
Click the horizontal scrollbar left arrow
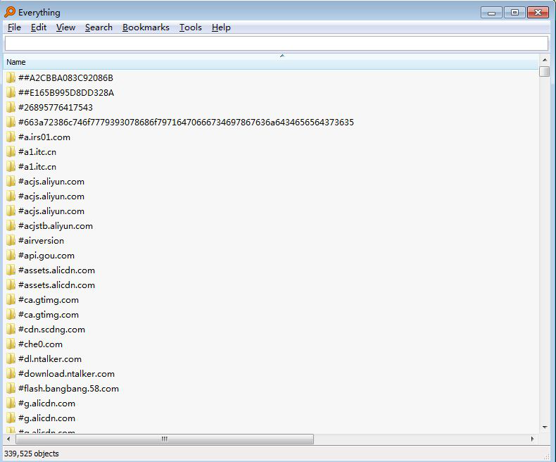click(9, 439)
